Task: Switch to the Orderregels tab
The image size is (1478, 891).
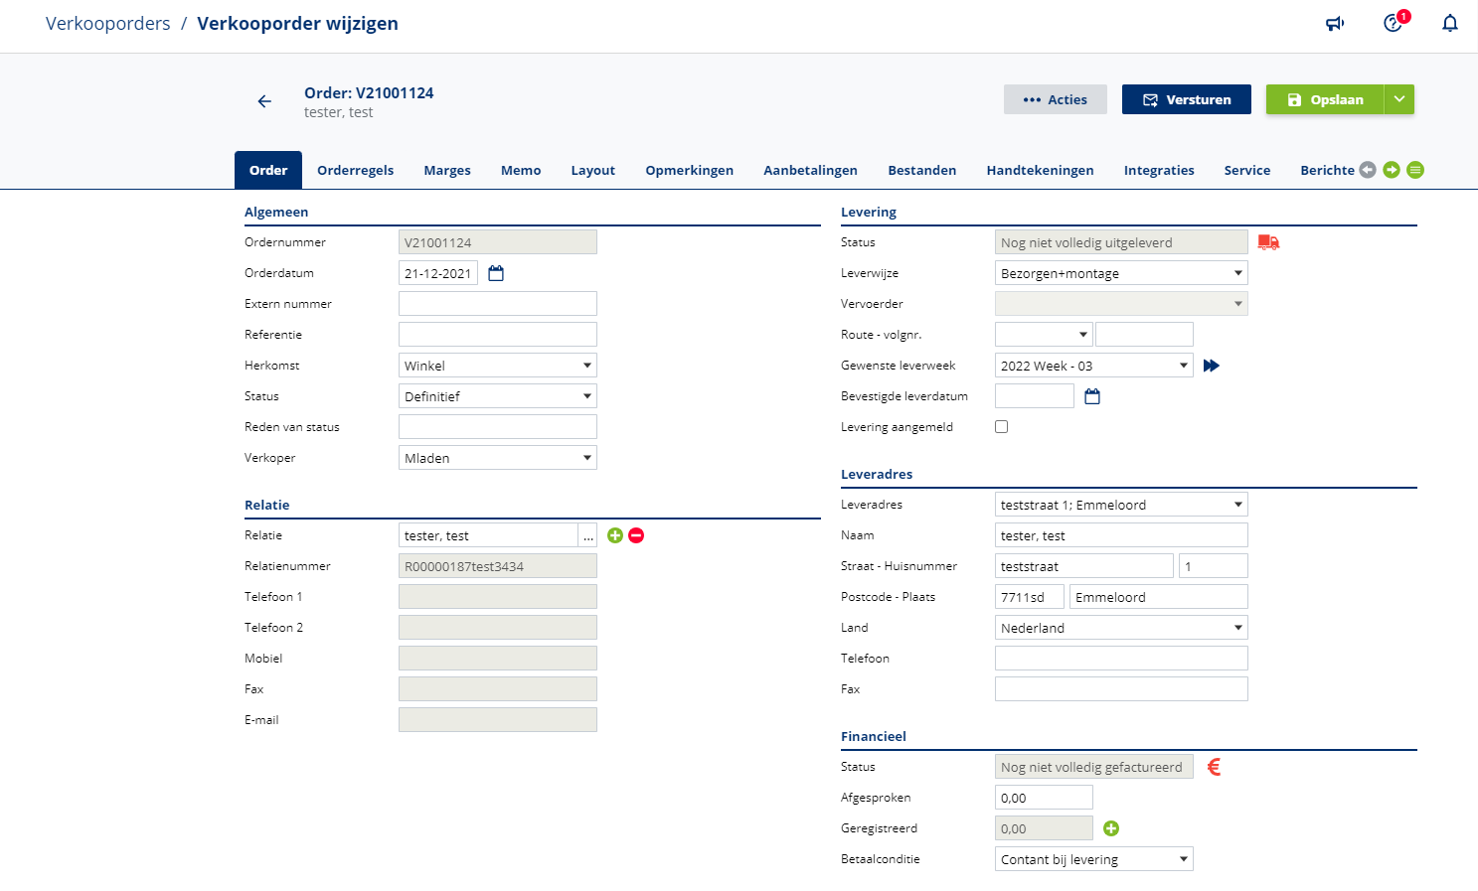Action: pyautogui.click(x=355, y=170)
